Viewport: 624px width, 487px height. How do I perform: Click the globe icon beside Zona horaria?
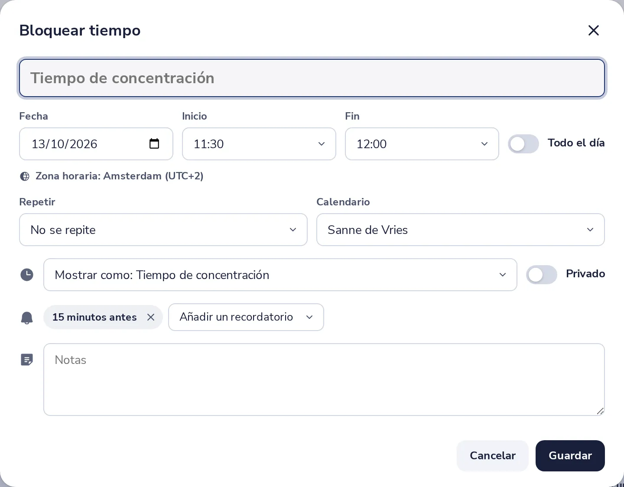[25, 176]
